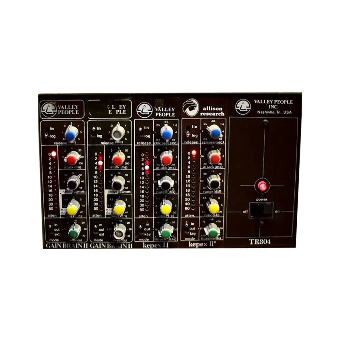Flip the lin/log release switch on allison research kepex II

click(x=187, y=130)
